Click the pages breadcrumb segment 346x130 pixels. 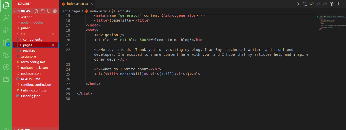tap(76, 11)
